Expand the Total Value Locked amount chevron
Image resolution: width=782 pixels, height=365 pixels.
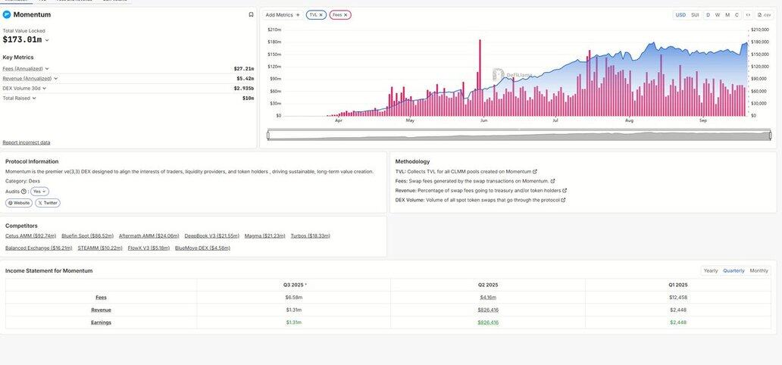pyautogui.click(x=47, y=40)
